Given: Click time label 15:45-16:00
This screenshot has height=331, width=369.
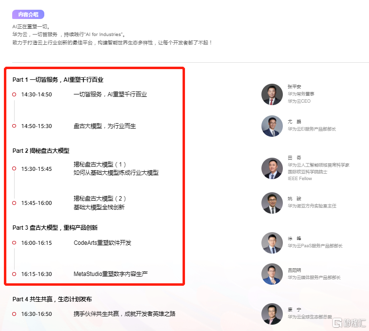Looking at the screenshot, I should click(x=37, y=203).
